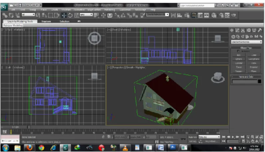Screen dimensions: 265x152
Task: Select the Shapes category in Create panel
Action: pyautogui.click(x=238, y=36)
